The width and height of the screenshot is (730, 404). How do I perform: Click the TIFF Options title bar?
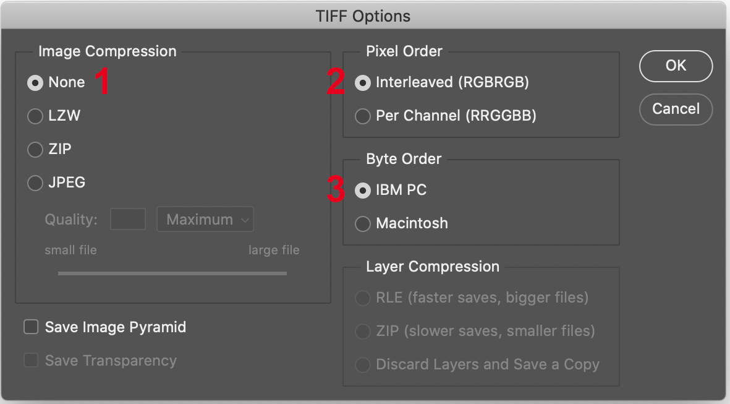point(363,15)
